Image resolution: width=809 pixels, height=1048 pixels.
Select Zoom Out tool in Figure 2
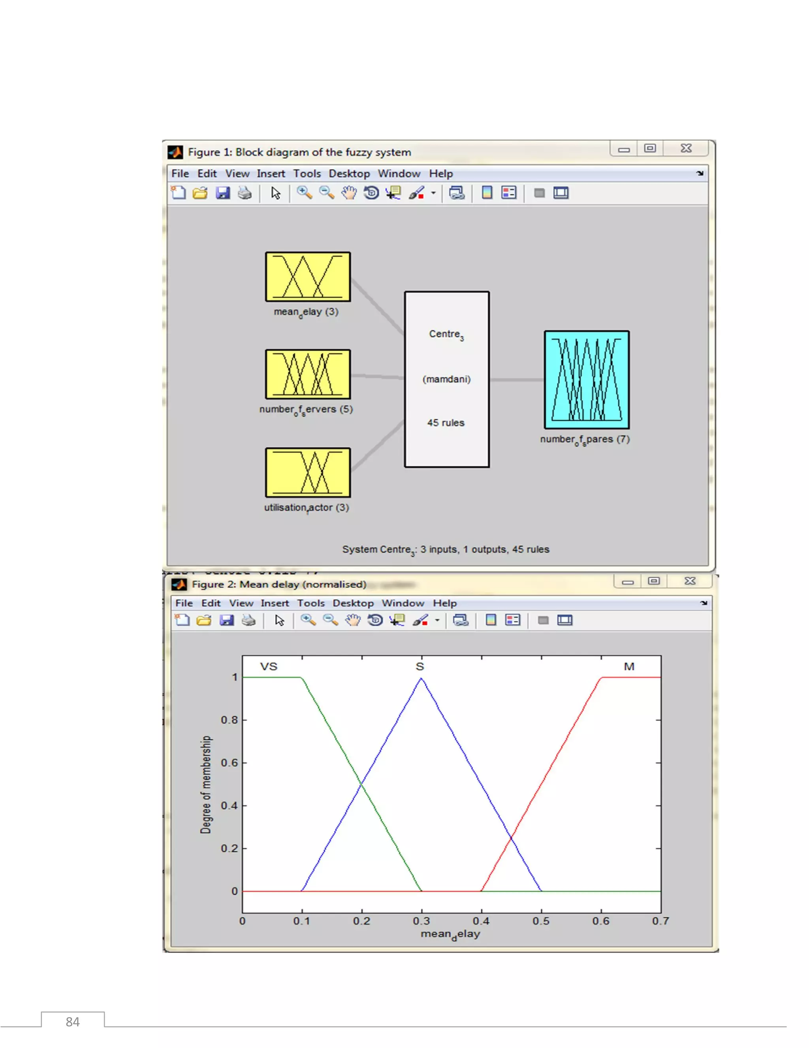pyautogui.click(x=330, y=620)
